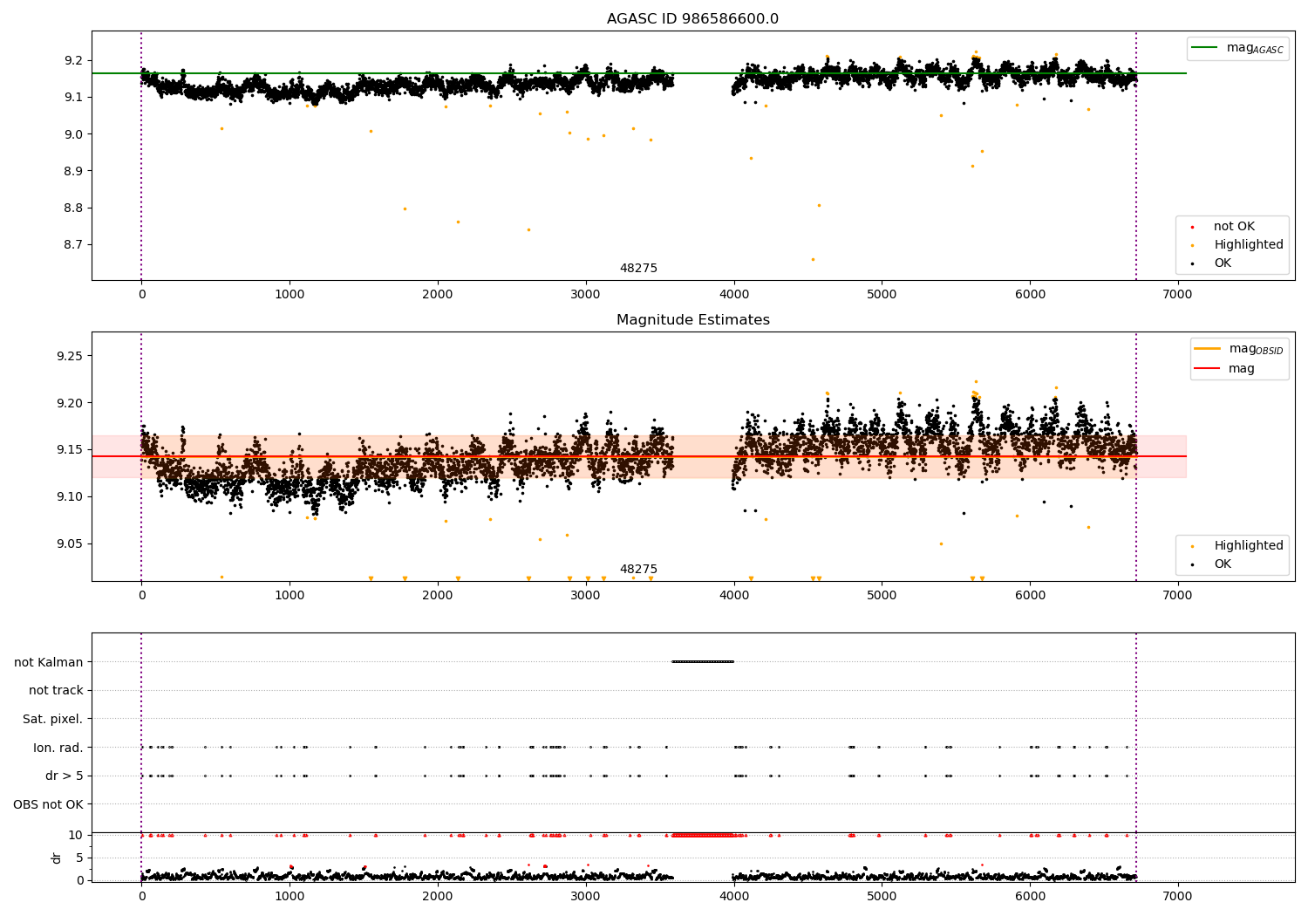Select the 'not Kalman' row label
This screenshot has height=916, width=1308.
point(49,662)
